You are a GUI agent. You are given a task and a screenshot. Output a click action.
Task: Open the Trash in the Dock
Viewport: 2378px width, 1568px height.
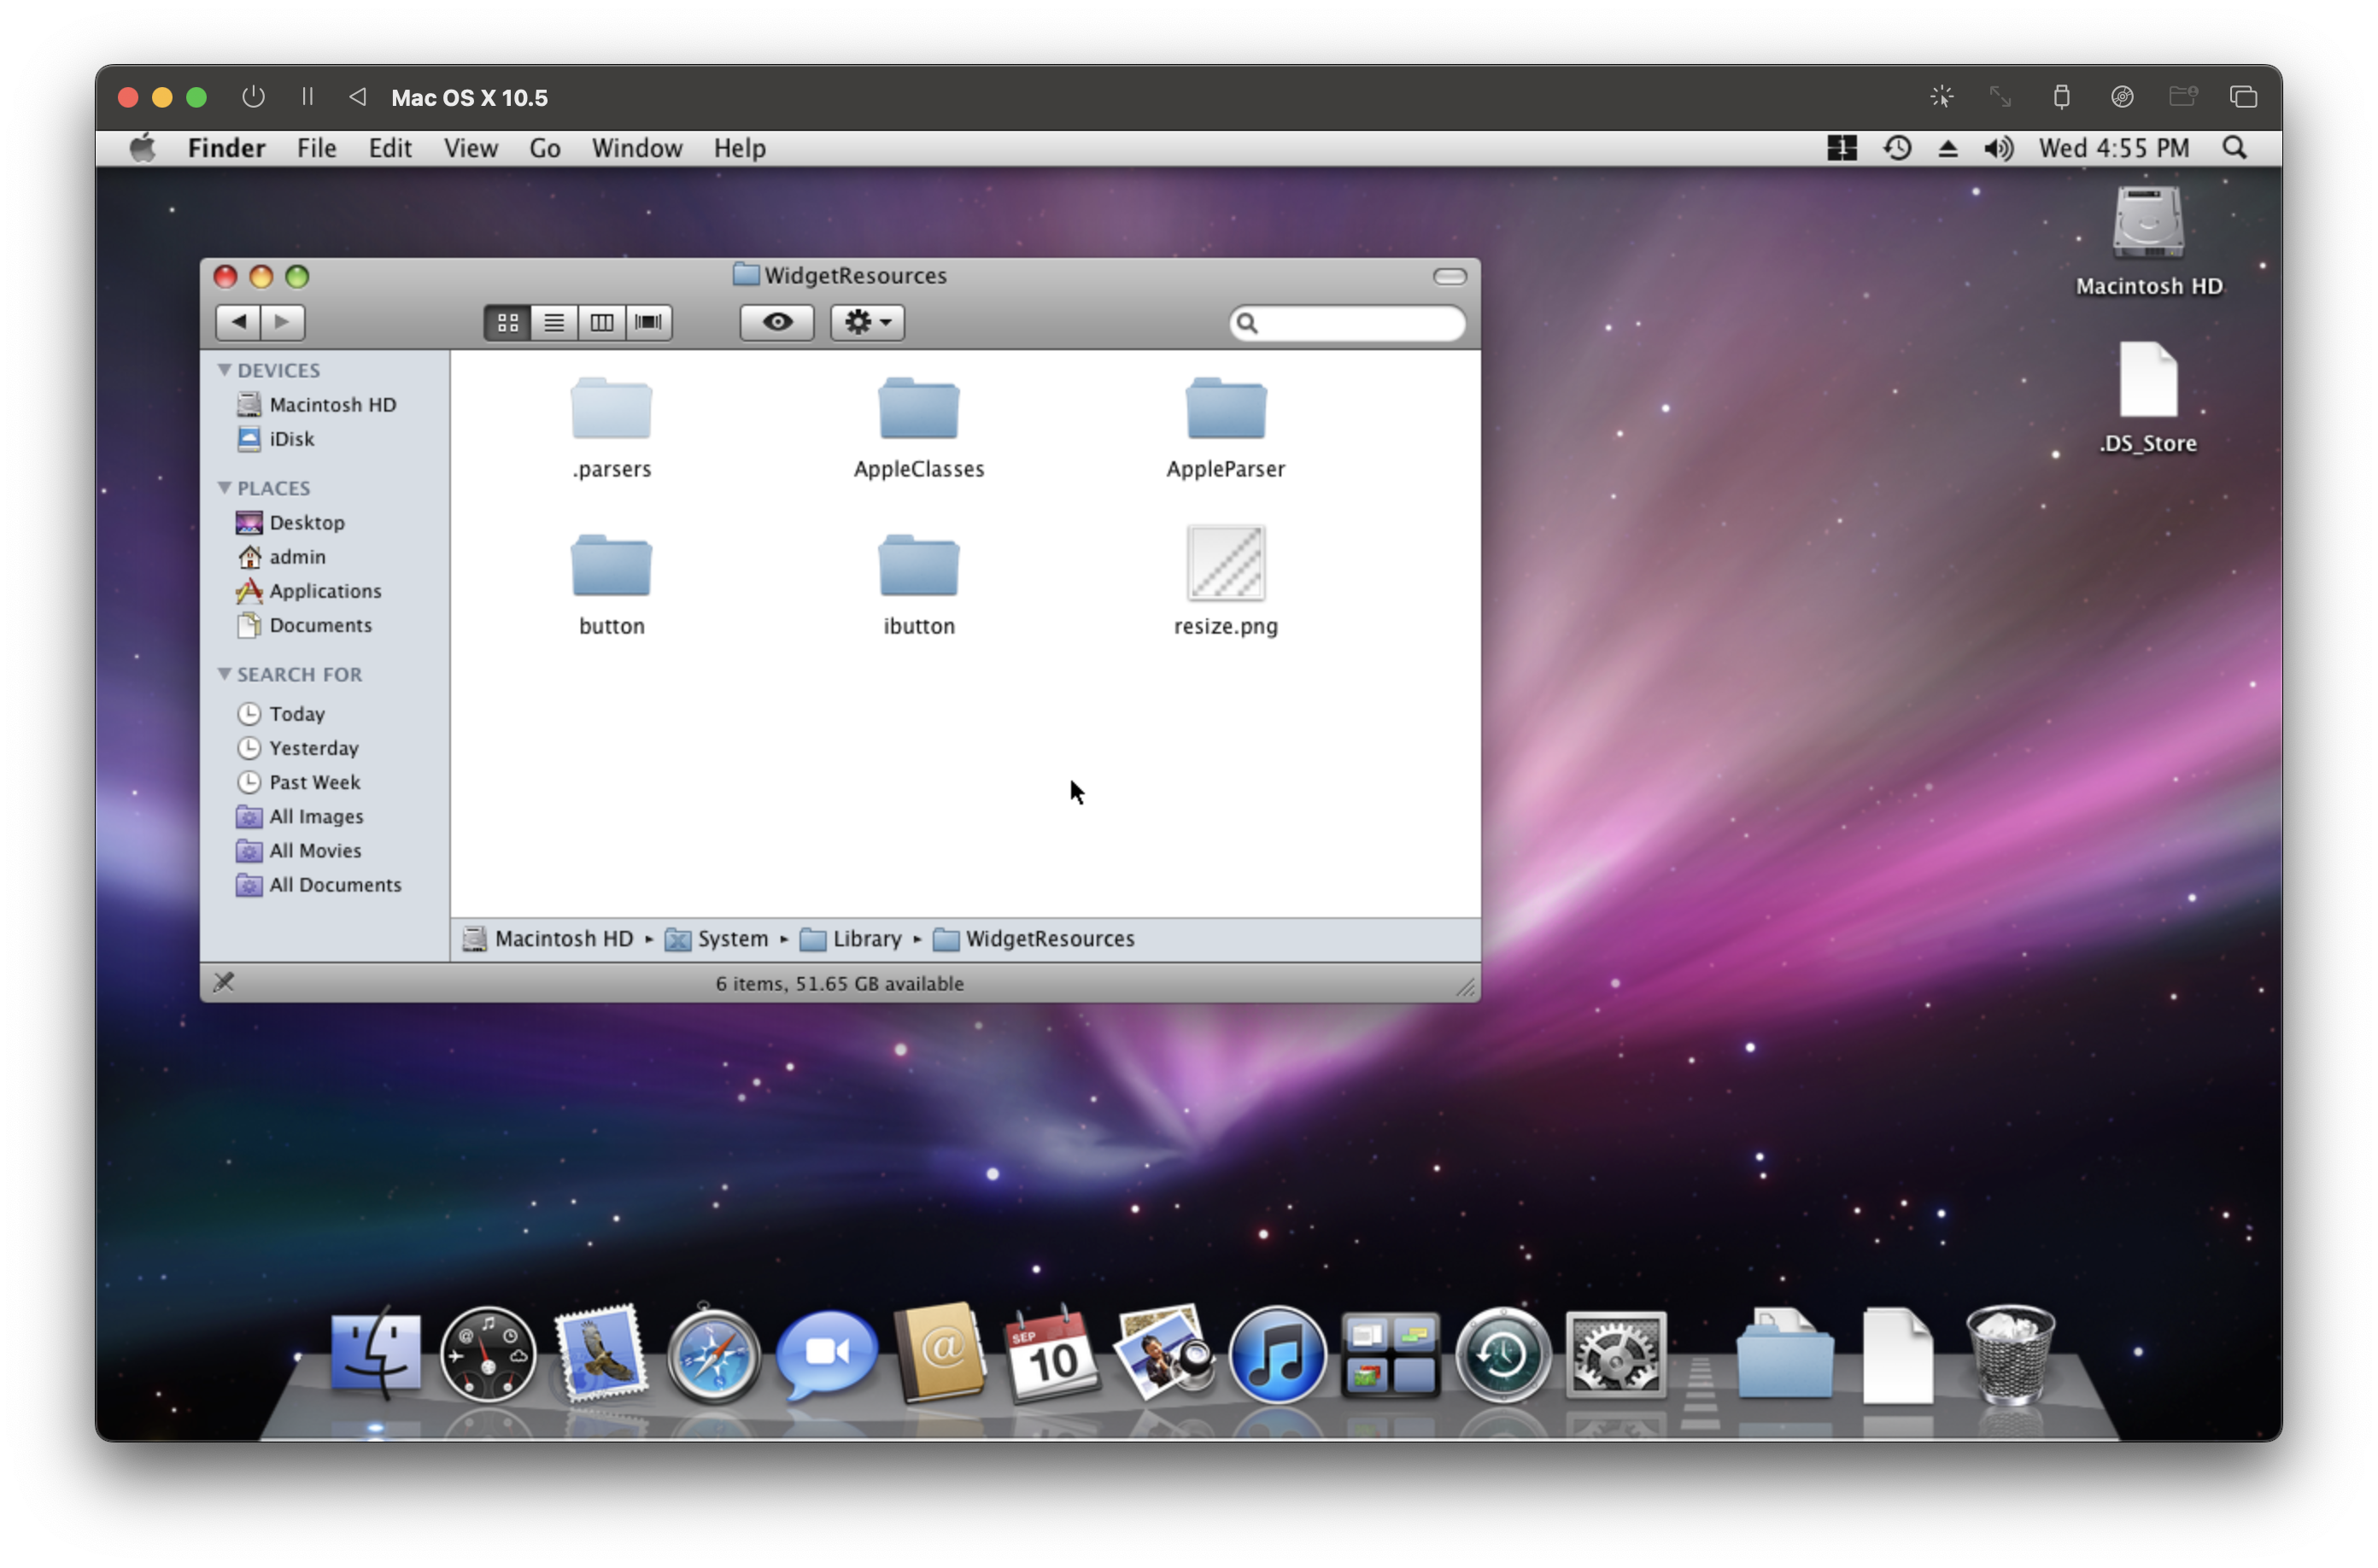coord(2009,1355)
